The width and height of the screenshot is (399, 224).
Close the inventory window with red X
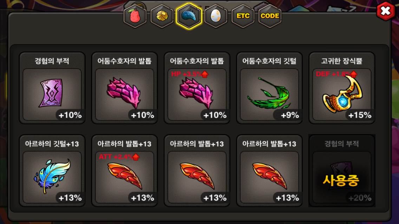[386, 11]
